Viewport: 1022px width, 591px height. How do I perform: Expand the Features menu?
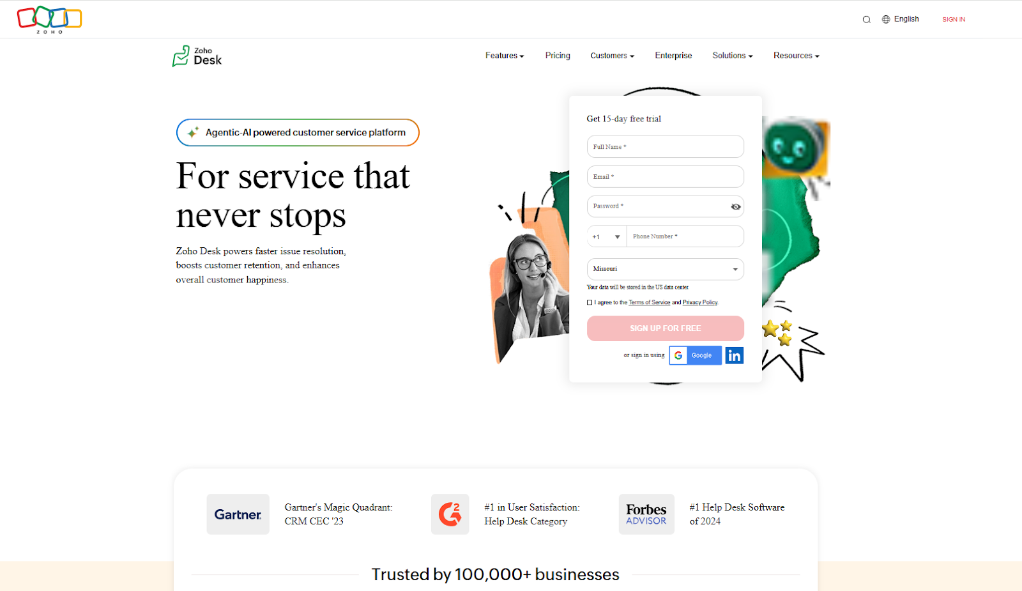505,56
